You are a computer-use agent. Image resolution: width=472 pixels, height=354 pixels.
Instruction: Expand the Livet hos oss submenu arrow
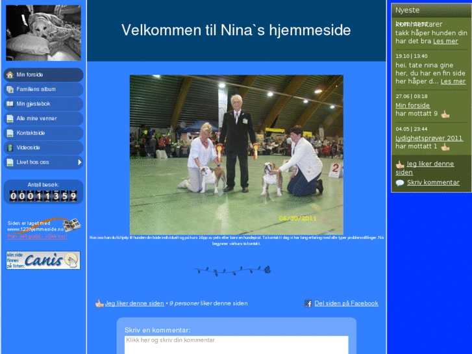point(80,162)
